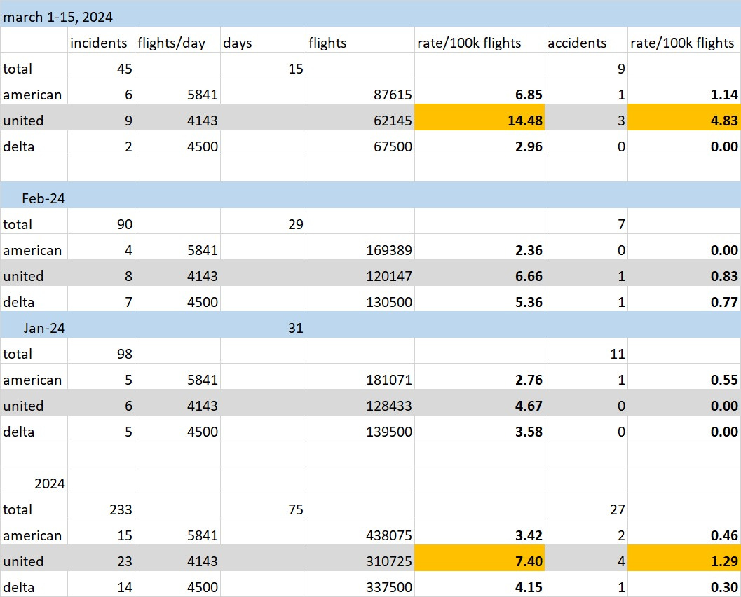Select american accident rate cell 1.14

[684, 92]
